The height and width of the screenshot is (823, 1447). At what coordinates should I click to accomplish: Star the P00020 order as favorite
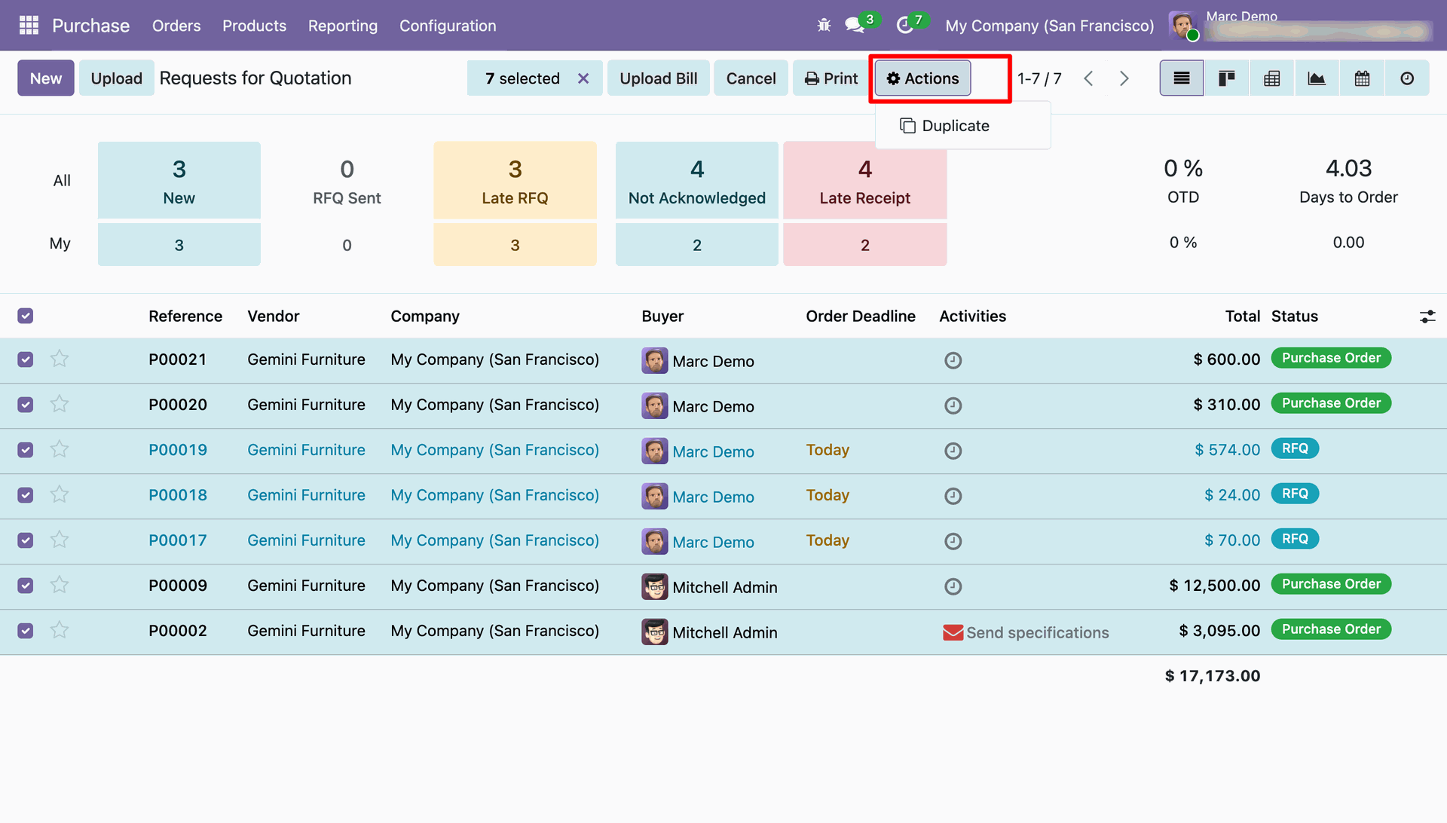point(60,404)
